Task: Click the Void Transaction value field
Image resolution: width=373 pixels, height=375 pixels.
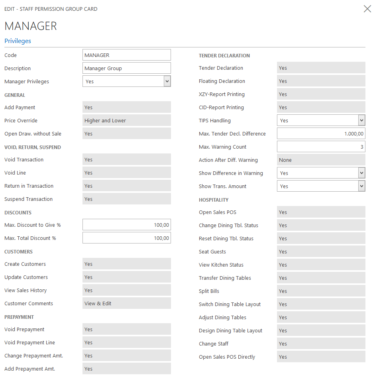Action: tap(126, 159)
